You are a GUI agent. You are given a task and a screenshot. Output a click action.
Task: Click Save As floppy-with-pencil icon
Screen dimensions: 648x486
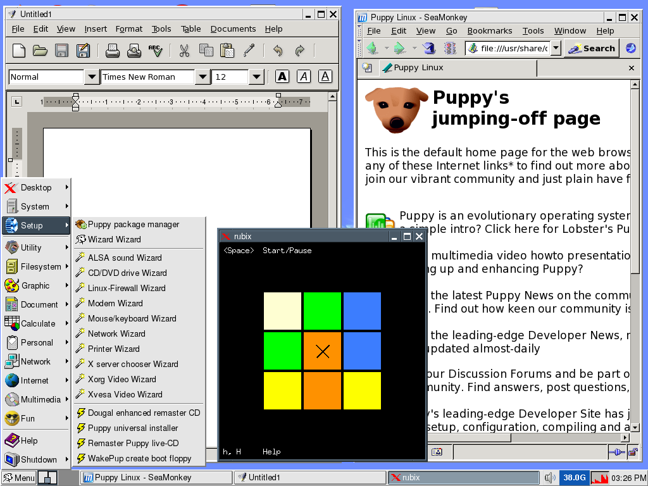click(x=83, y=51)
